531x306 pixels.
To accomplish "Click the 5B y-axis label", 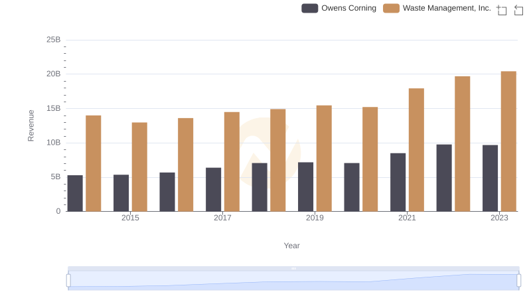I will 56,177.
